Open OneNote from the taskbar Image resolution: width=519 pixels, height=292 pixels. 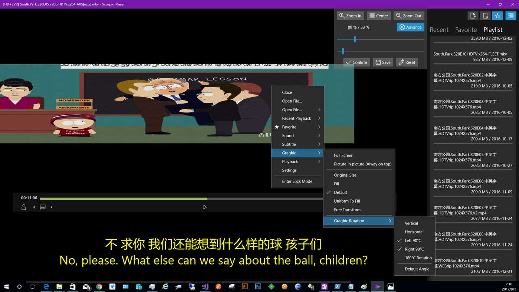click(324, 286)
